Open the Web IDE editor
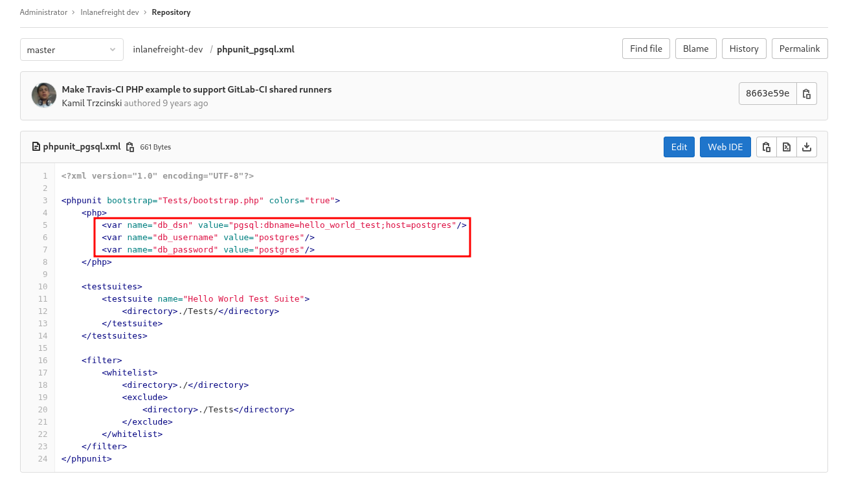 (725, 146)
